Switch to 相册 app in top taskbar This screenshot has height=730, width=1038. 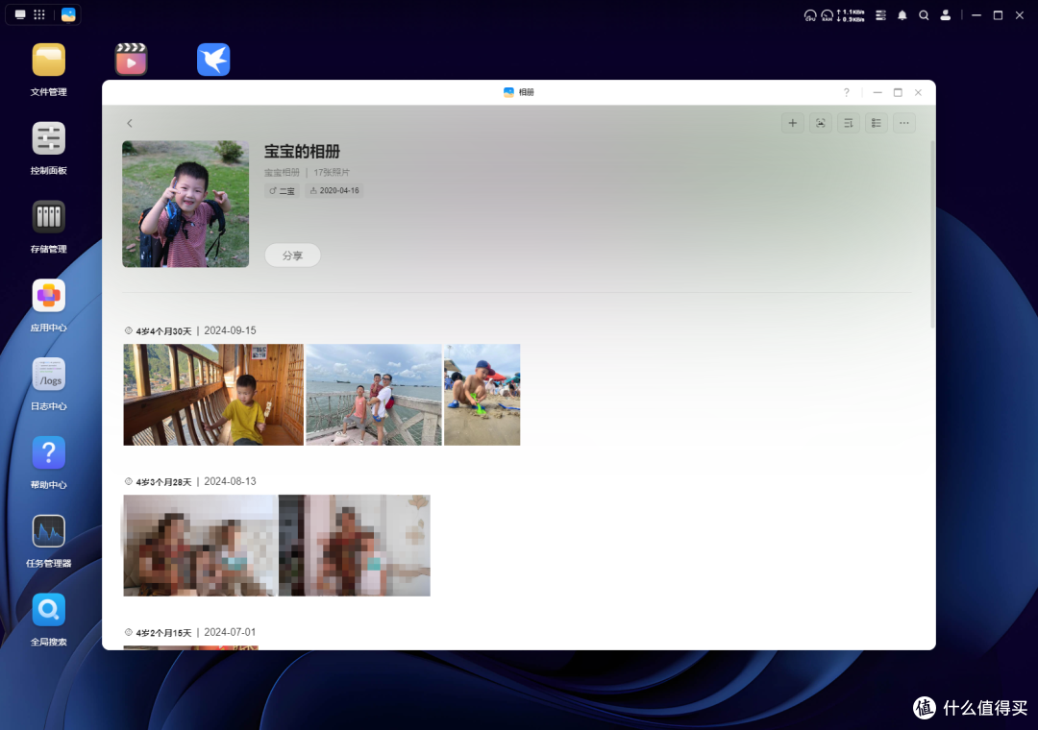(x=68, y=14)
